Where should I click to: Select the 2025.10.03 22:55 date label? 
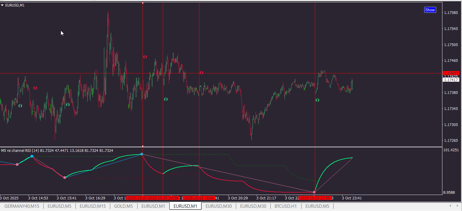[x=315, y=198]
